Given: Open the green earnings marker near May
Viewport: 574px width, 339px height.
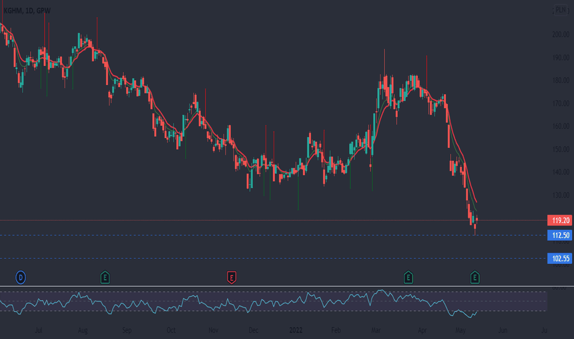Looking at the screenshot, I should [x=475, y=277].
